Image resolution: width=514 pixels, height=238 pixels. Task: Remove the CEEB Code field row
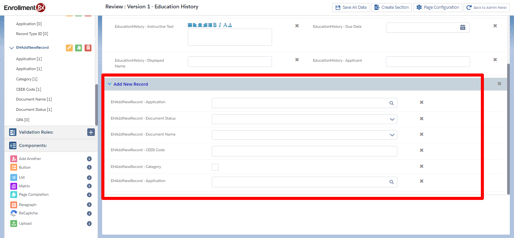pos(421,150)
